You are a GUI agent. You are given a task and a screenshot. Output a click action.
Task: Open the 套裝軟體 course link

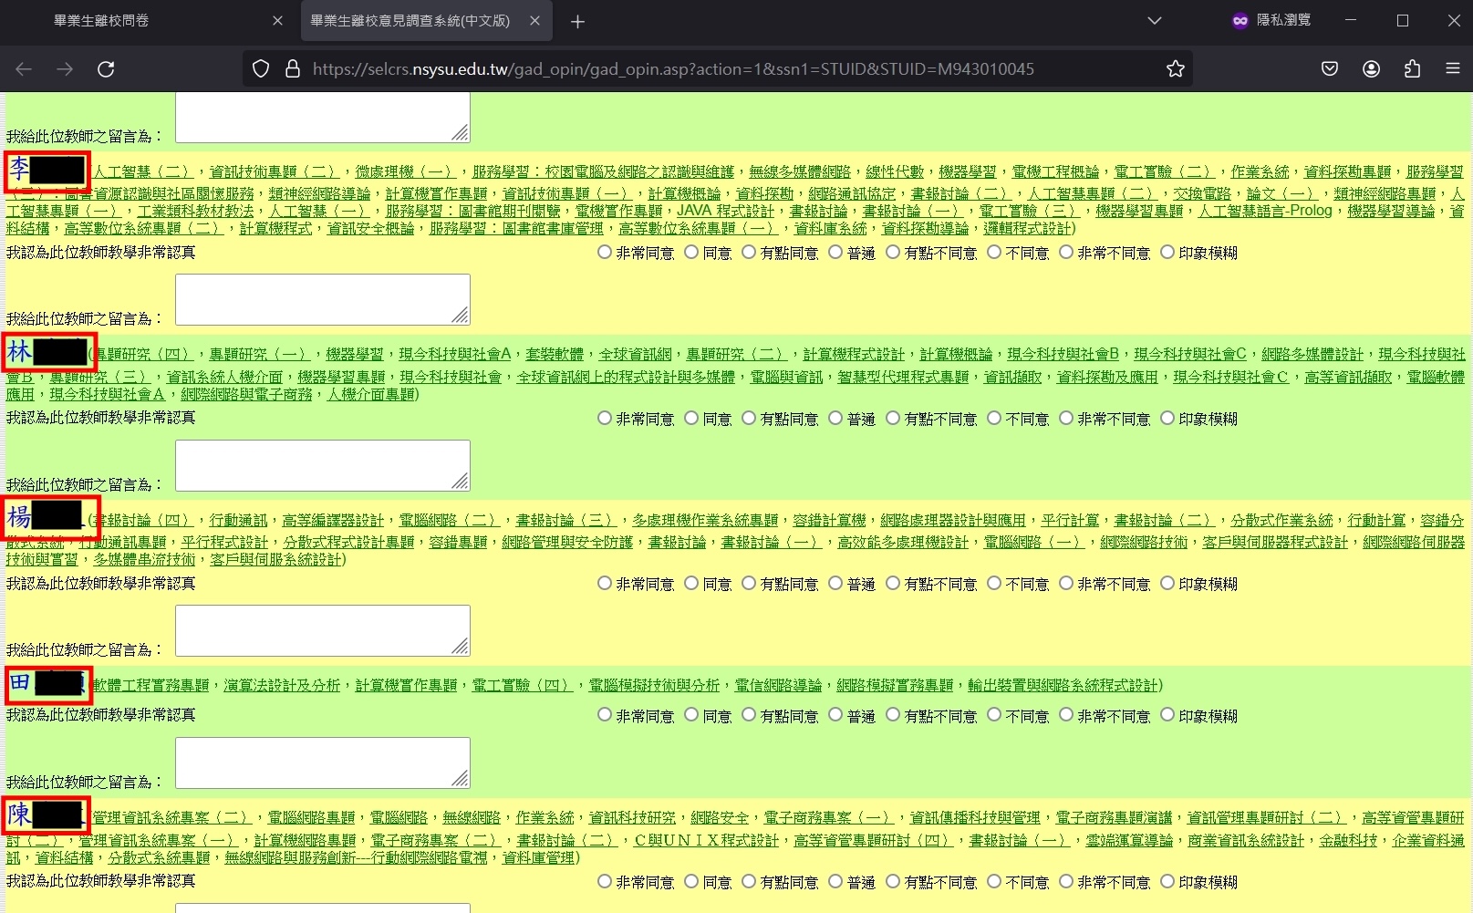[x=555, y=354]
